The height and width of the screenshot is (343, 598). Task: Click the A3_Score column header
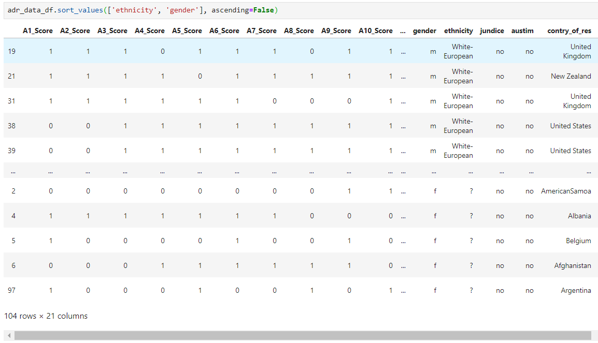coord(112,31)
